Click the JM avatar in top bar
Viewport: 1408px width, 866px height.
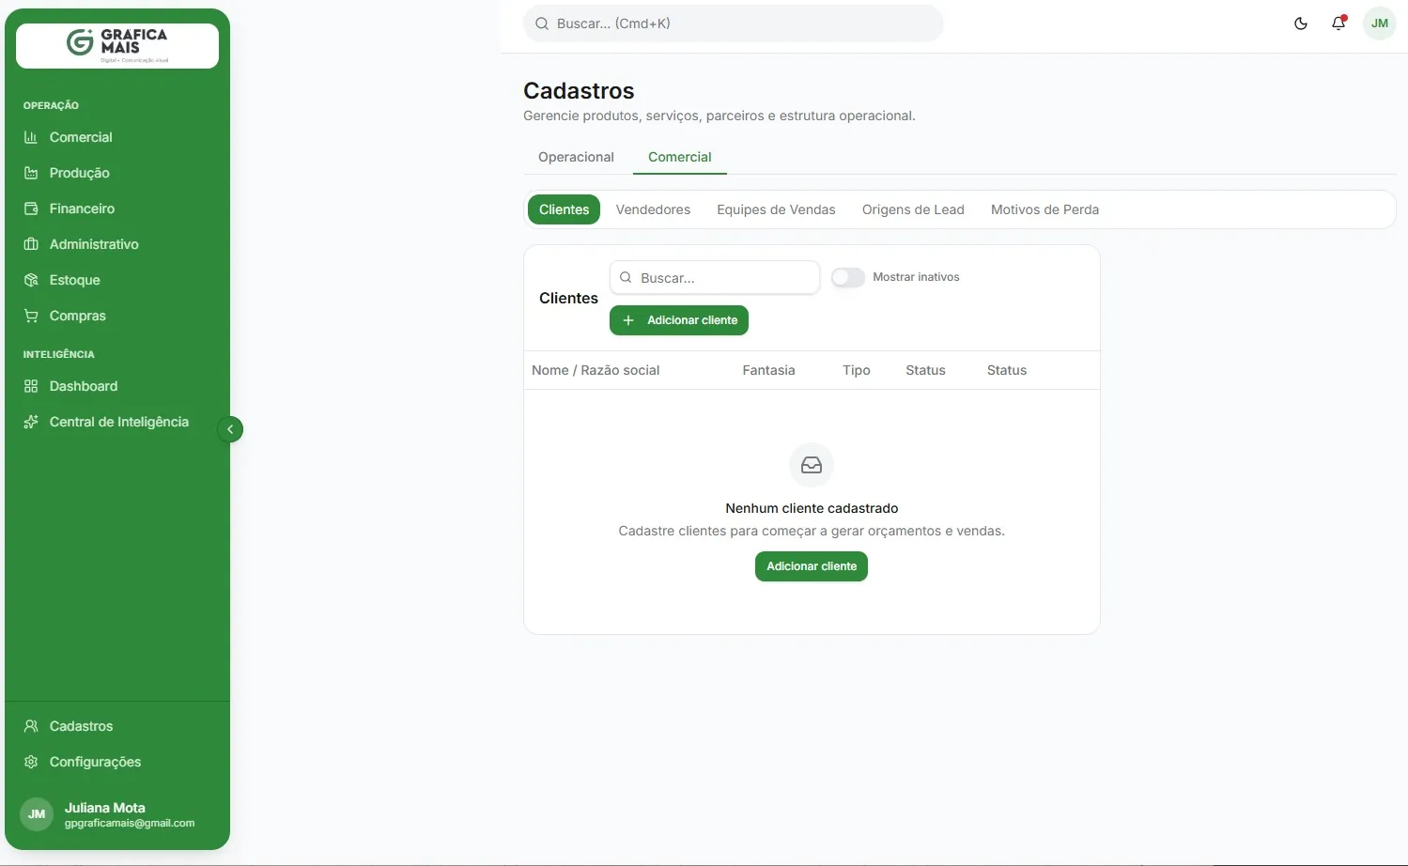(x=1380, y=23)
